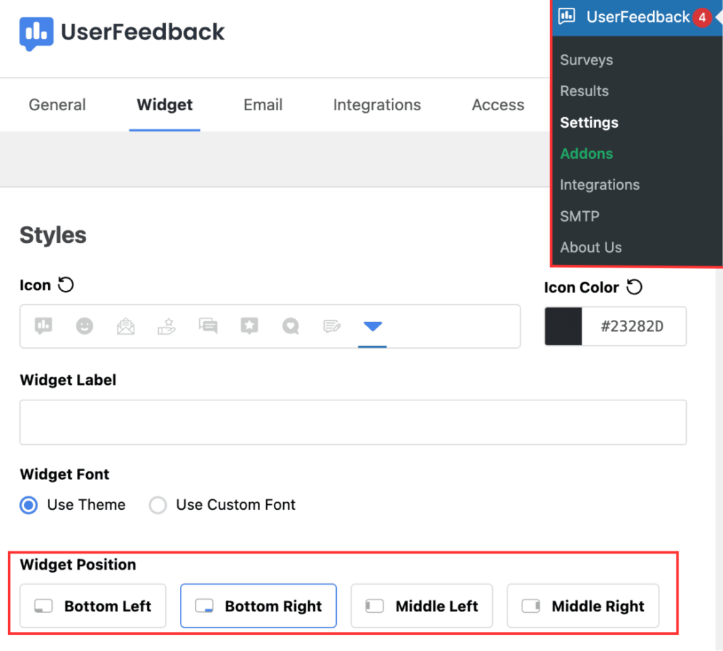723x651 pixels.
Task: Reset the Icon Color to default
Action: coord(633,287)
